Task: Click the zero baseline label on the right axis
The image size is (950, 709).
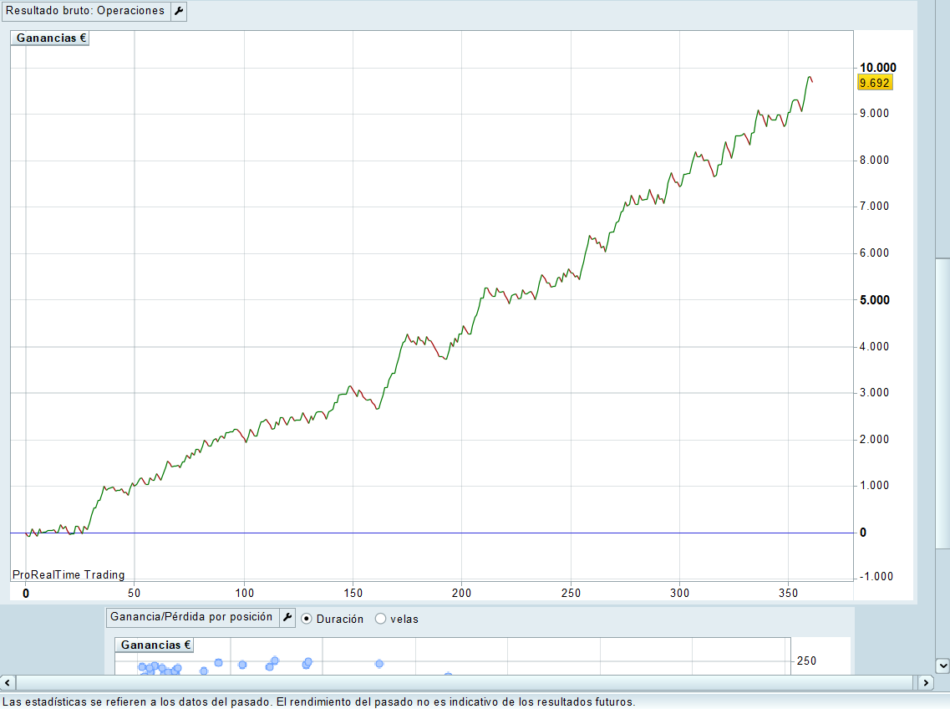Action: (863, 533)
